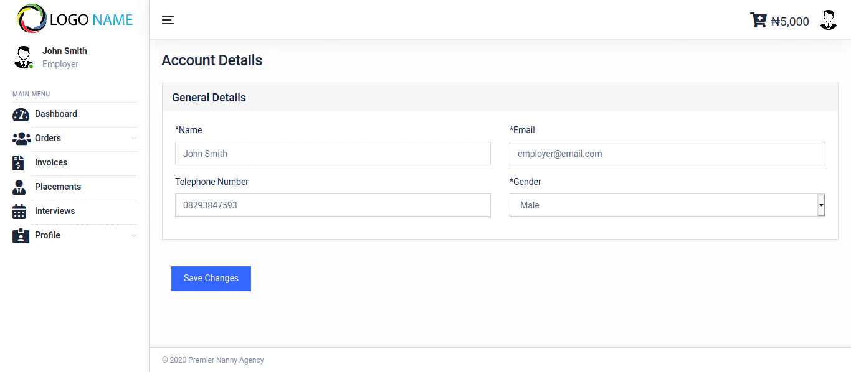851x372 pixels.
Task: Click the Placements person icon
Action: (19, 187)
